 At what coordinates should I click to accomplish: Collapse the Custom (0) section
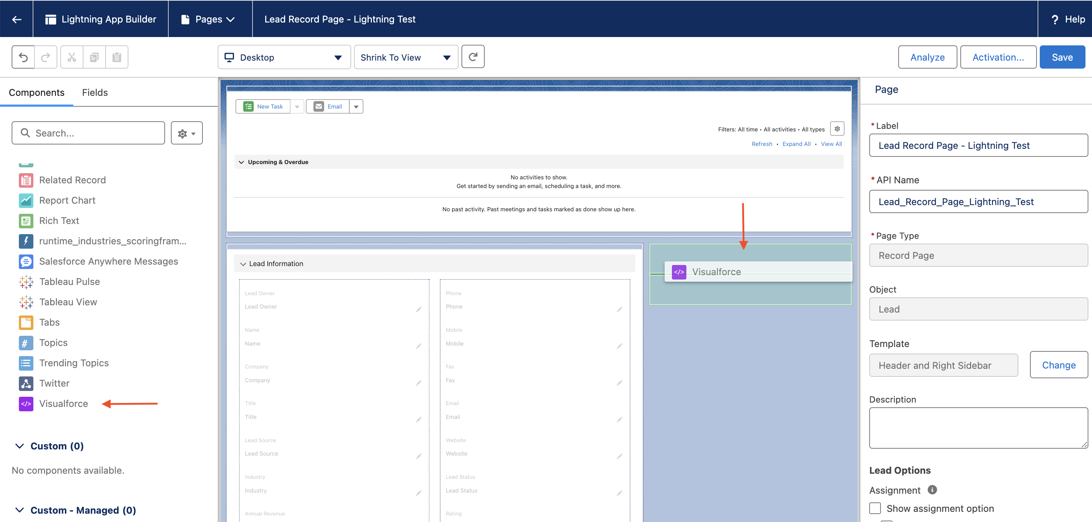click(20, 446)
